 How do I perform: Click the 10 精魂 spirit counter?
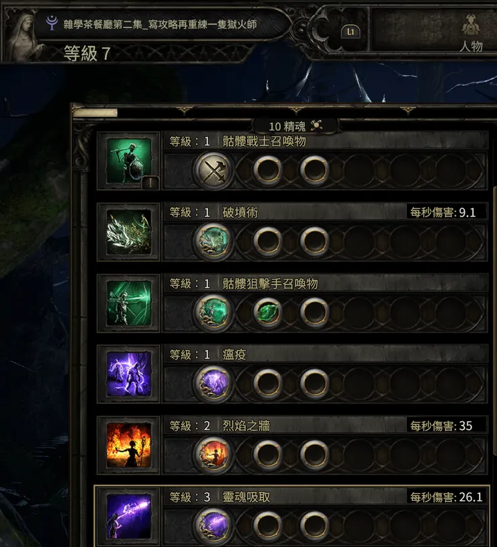(296, 126)
